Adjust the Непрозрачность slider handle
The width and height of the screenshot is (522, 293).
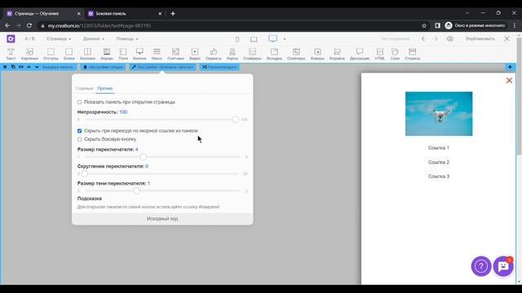click(236, 120)
